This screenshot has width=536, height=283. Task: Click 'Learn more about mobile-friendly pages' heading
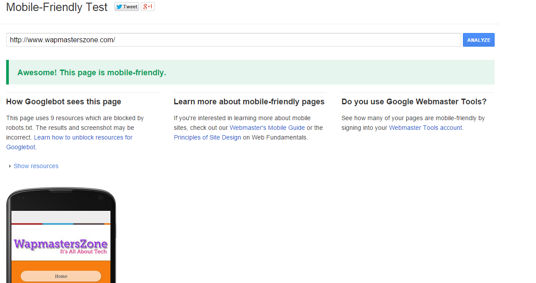tap(249, 102)
